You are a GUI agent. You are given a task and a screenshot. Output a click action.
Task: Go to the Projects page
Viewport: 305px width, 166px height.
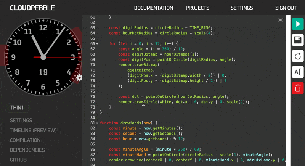[x=197, y=8]
